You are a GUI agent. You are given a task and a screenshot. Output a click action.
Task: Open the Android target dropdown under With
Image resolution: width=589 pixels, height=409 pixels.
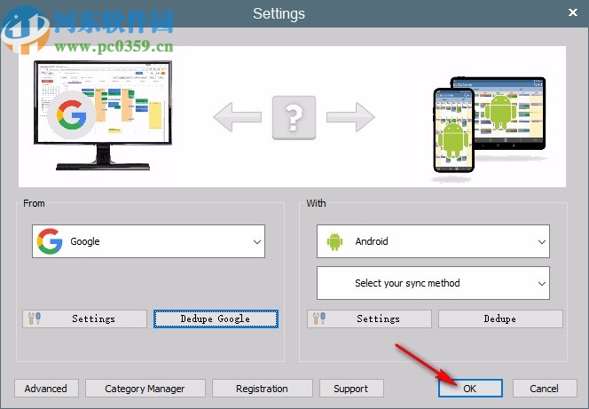(433, 241)
